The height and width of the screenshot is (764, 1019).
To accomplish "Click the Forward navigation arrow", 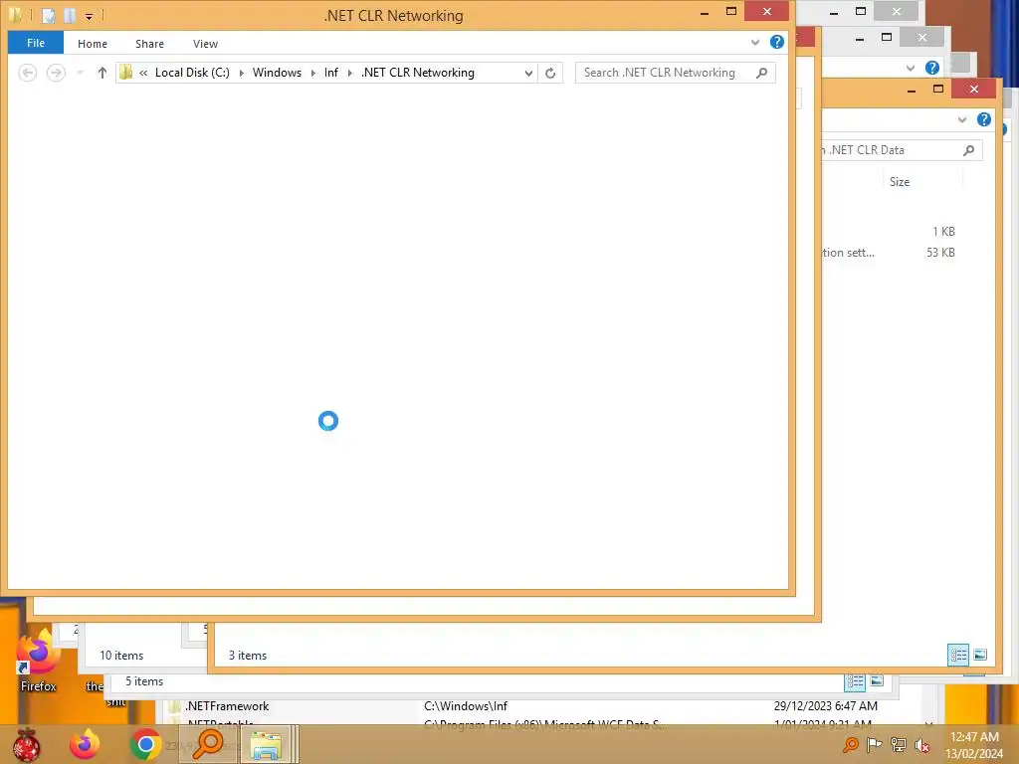I will tap(56, 72).
